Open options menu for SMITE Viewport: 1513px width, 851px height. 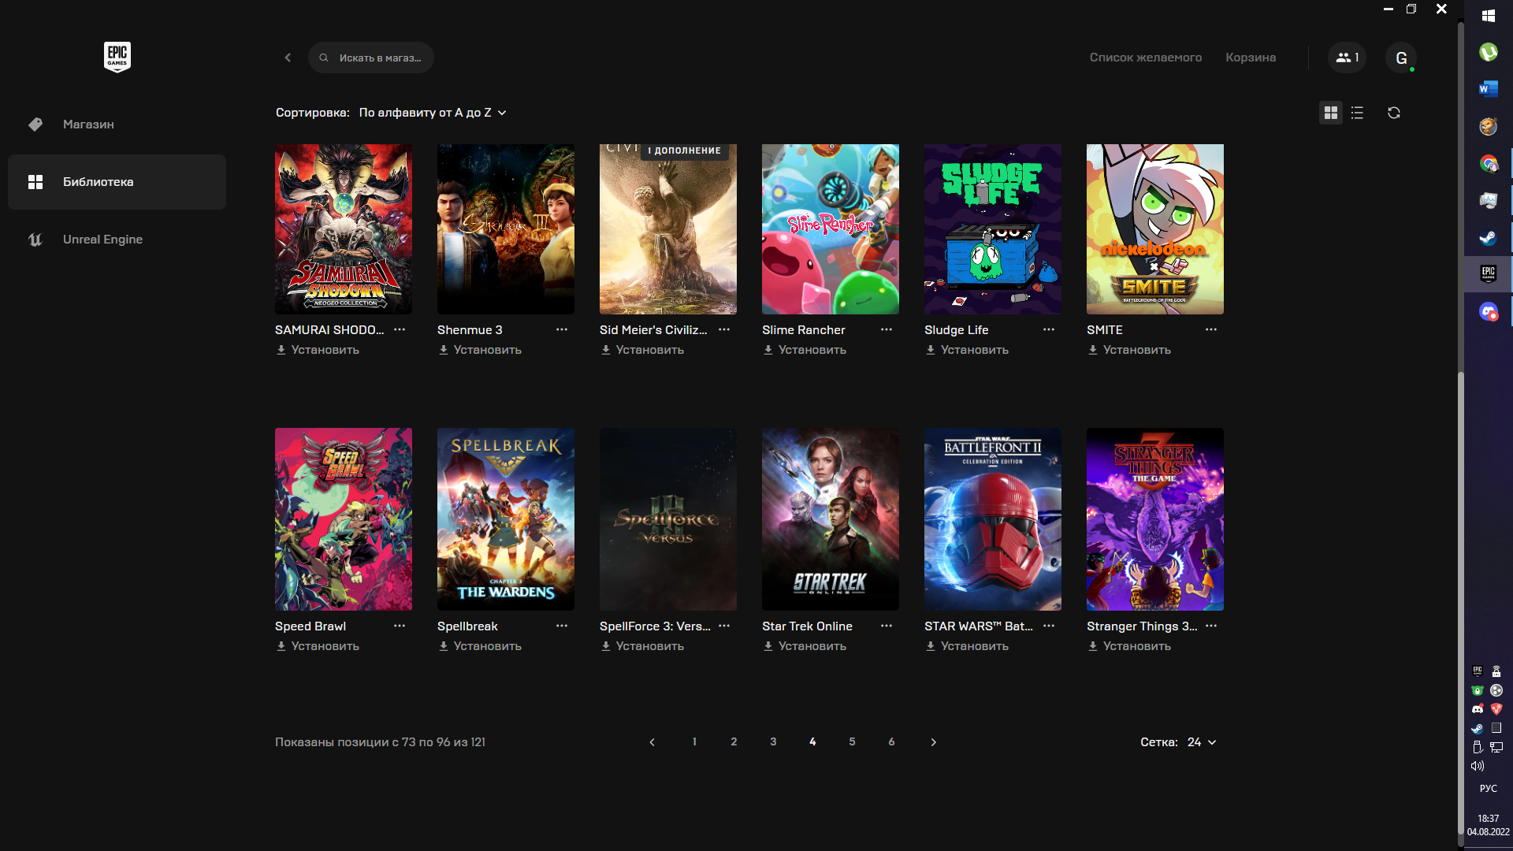pos(1211,329)
